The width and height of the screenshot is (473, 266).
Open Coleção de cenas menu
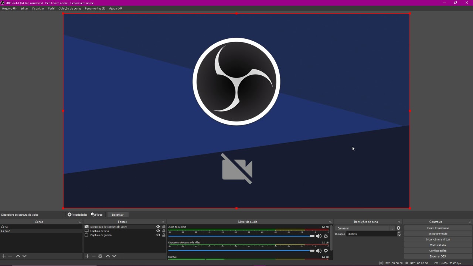[x=70, y=8]
